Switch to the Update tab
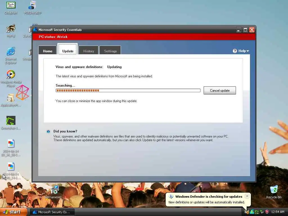This screenshot has width=288, height=216. (x=67, y=49)
